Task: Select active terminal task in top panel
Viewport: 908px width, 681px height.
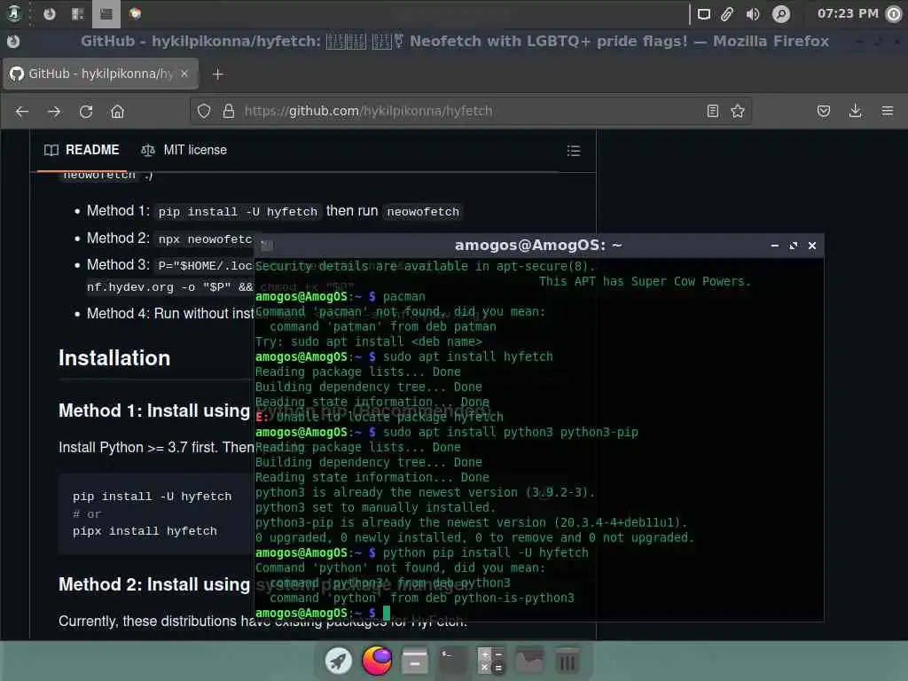Action: click(106, 14)
